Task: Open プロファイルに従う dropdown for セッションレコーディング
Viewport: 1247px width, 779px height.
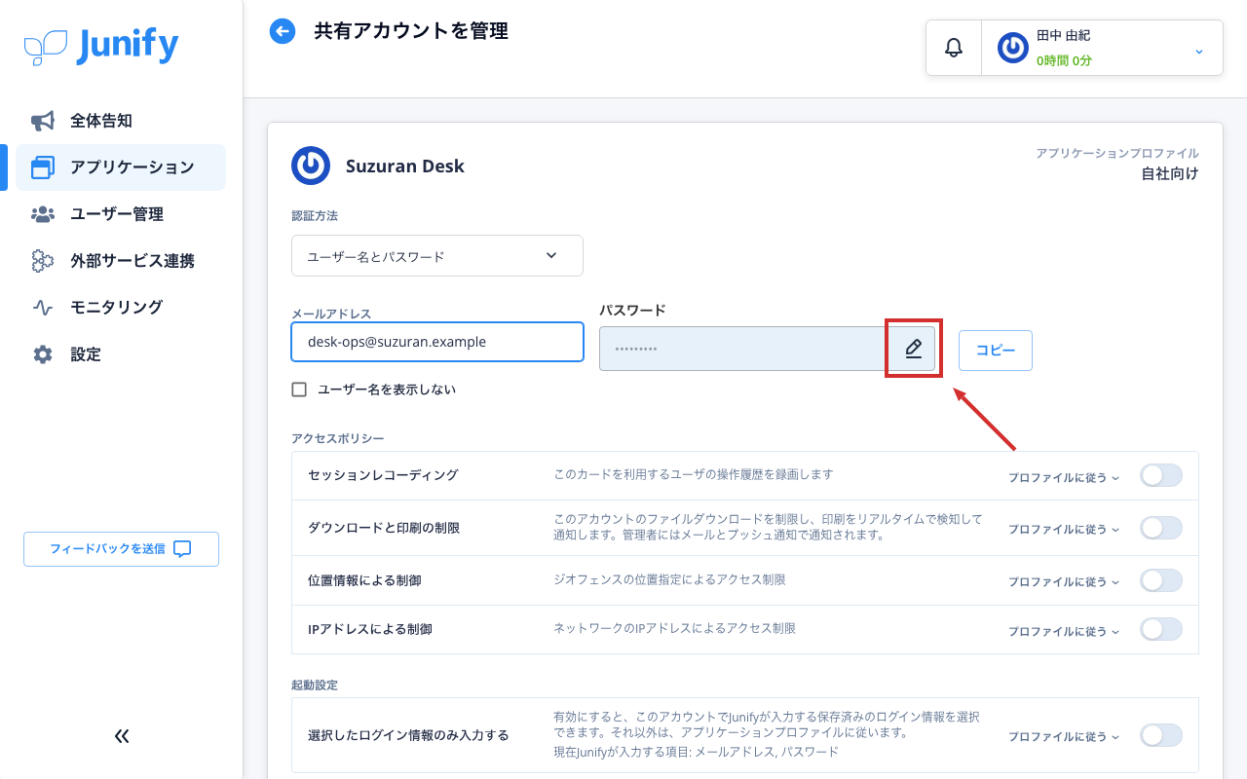Action: click(x=1064, y=477)
